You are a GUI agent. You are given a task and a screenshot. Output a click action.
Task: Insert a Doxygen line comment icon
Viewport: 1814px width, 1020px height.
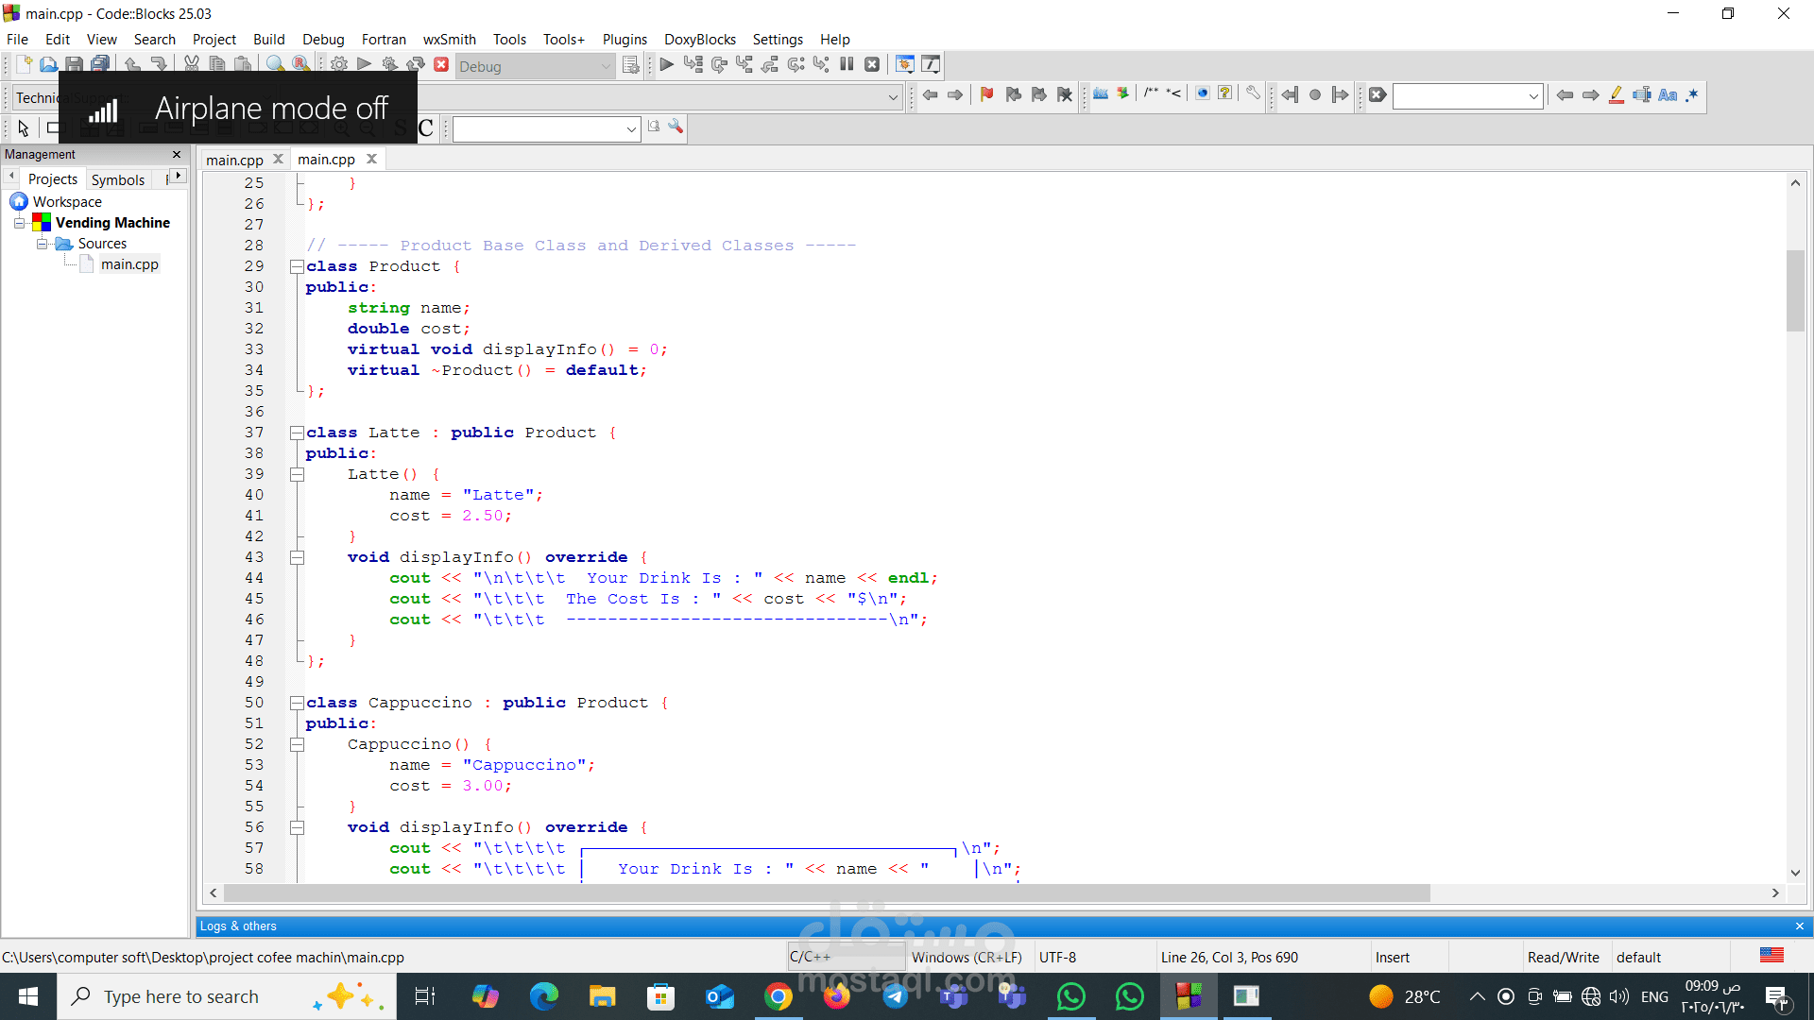click(1174, 94)
